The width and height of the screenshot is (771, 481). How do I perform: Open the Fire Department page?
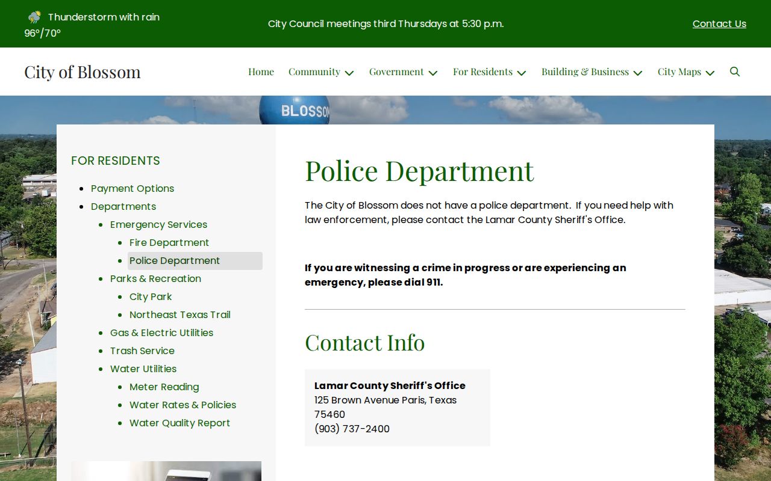169,242
